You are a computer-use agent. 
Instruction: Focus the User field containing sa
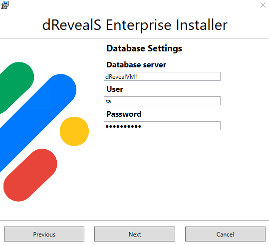point(162,101)
